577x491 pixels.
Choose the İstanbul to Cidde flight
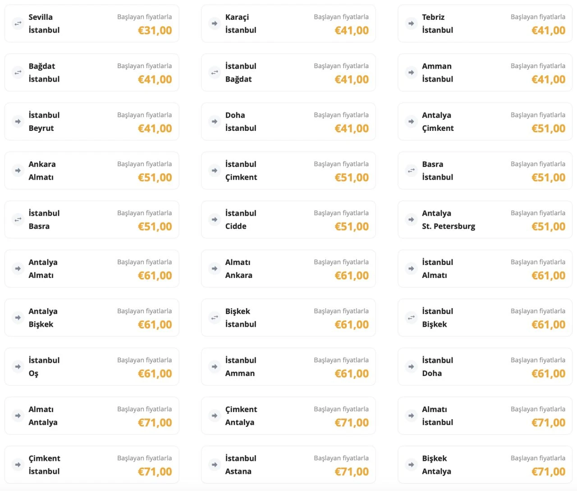click(288, 220)
